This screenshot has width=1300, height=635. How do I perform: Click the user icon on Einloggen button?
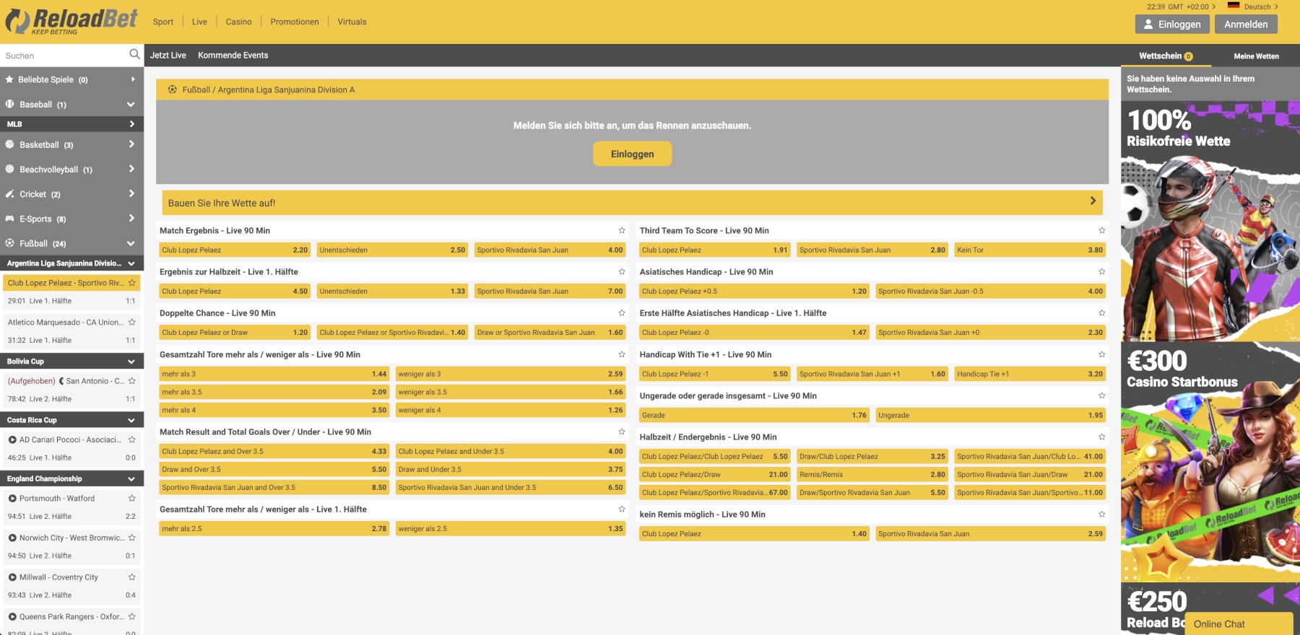tap(1148, 24)
